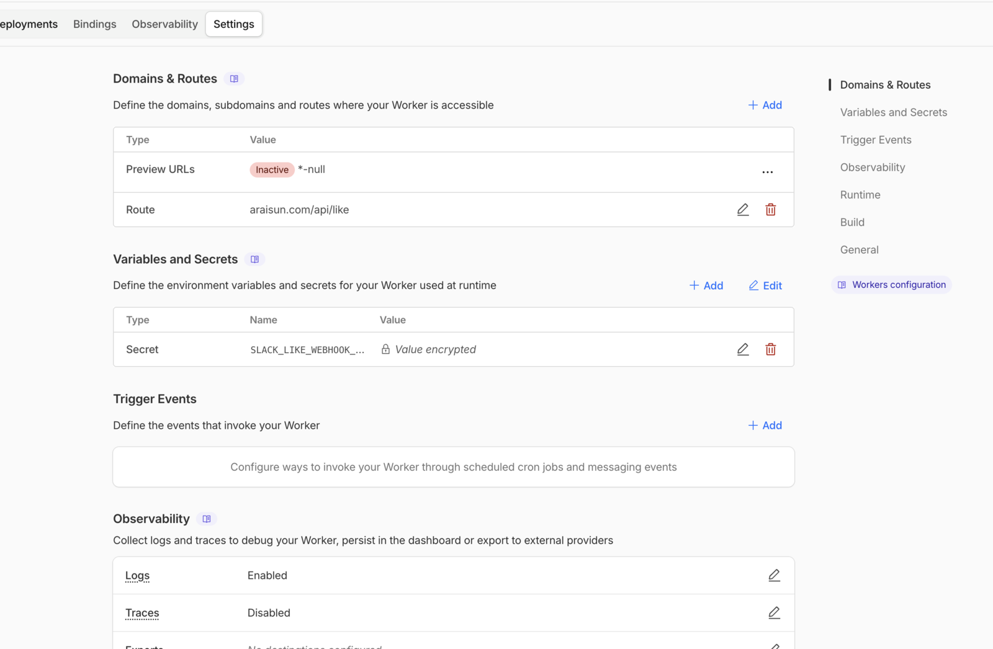
Task: Jump to General in sidebar
Action: point(859,249)
